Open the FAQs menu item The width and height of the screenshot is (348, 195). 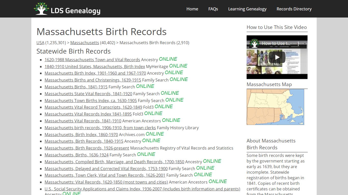(213, 9)
